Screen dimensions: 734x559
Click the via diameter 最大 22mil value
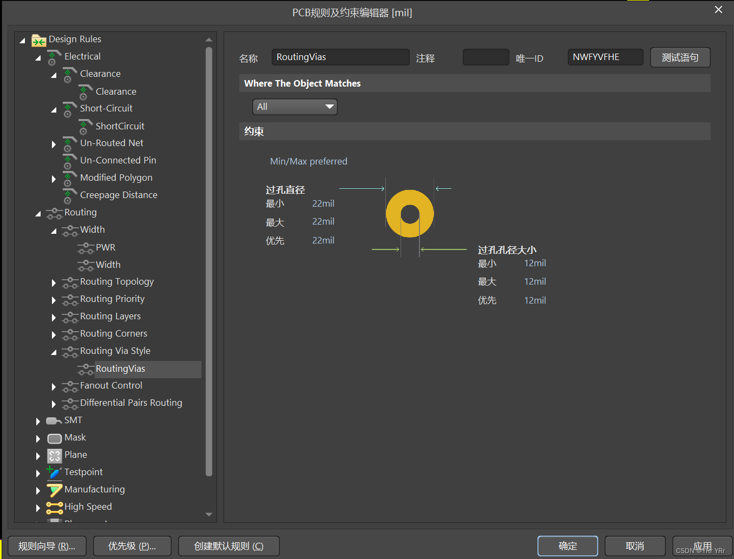coord(323,221)
